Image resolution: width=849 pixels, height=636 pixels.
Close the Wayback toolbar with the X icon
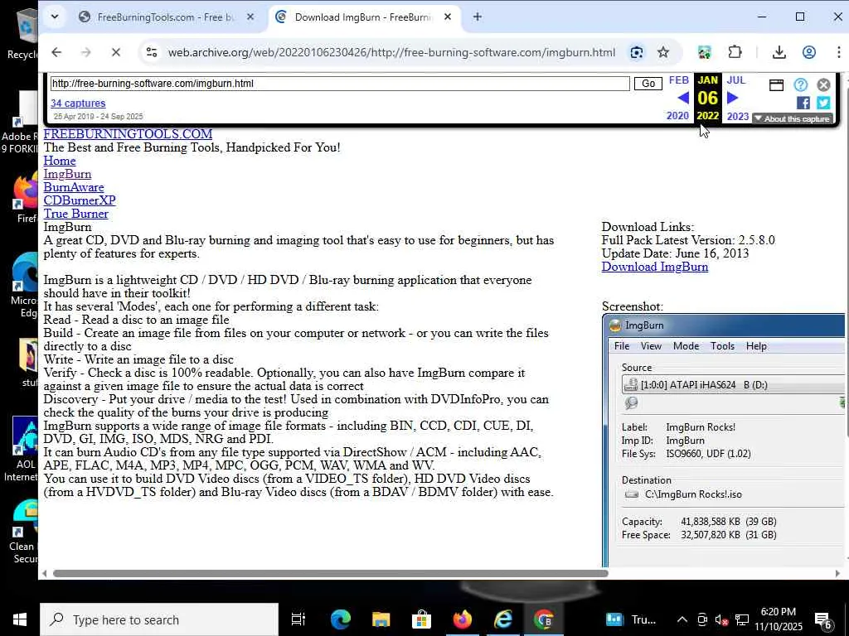pyautogui.click(x=823, y=85)
